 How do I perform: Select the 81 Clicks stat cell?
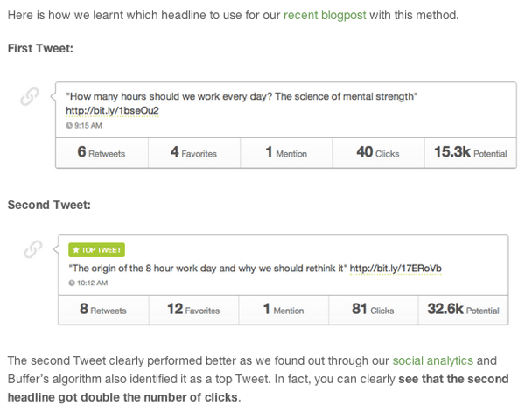click(x=373, y=310)
